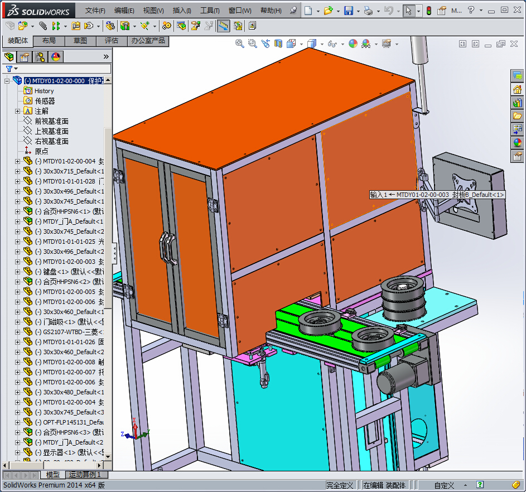Open the SolidWorks Resources home pane
Screen dimensions: 526x492
[x=517, y=90]
